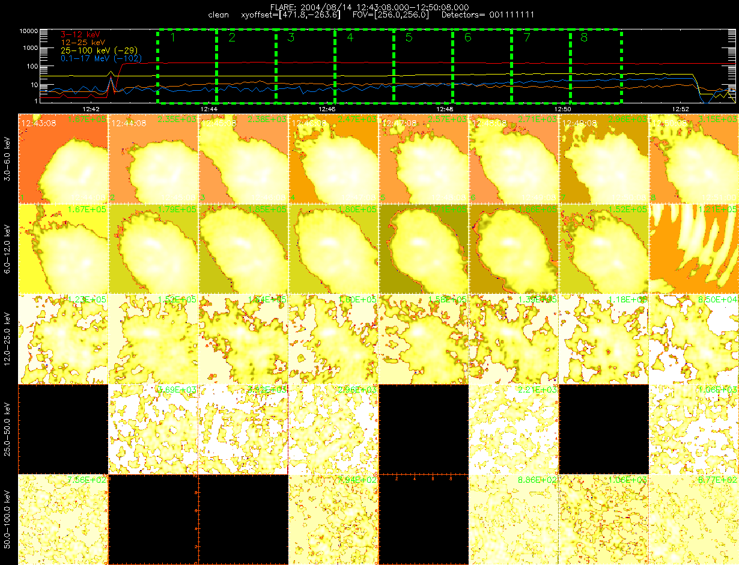
Task: Click the 12:52 time axis label
Action: (681, 109)
